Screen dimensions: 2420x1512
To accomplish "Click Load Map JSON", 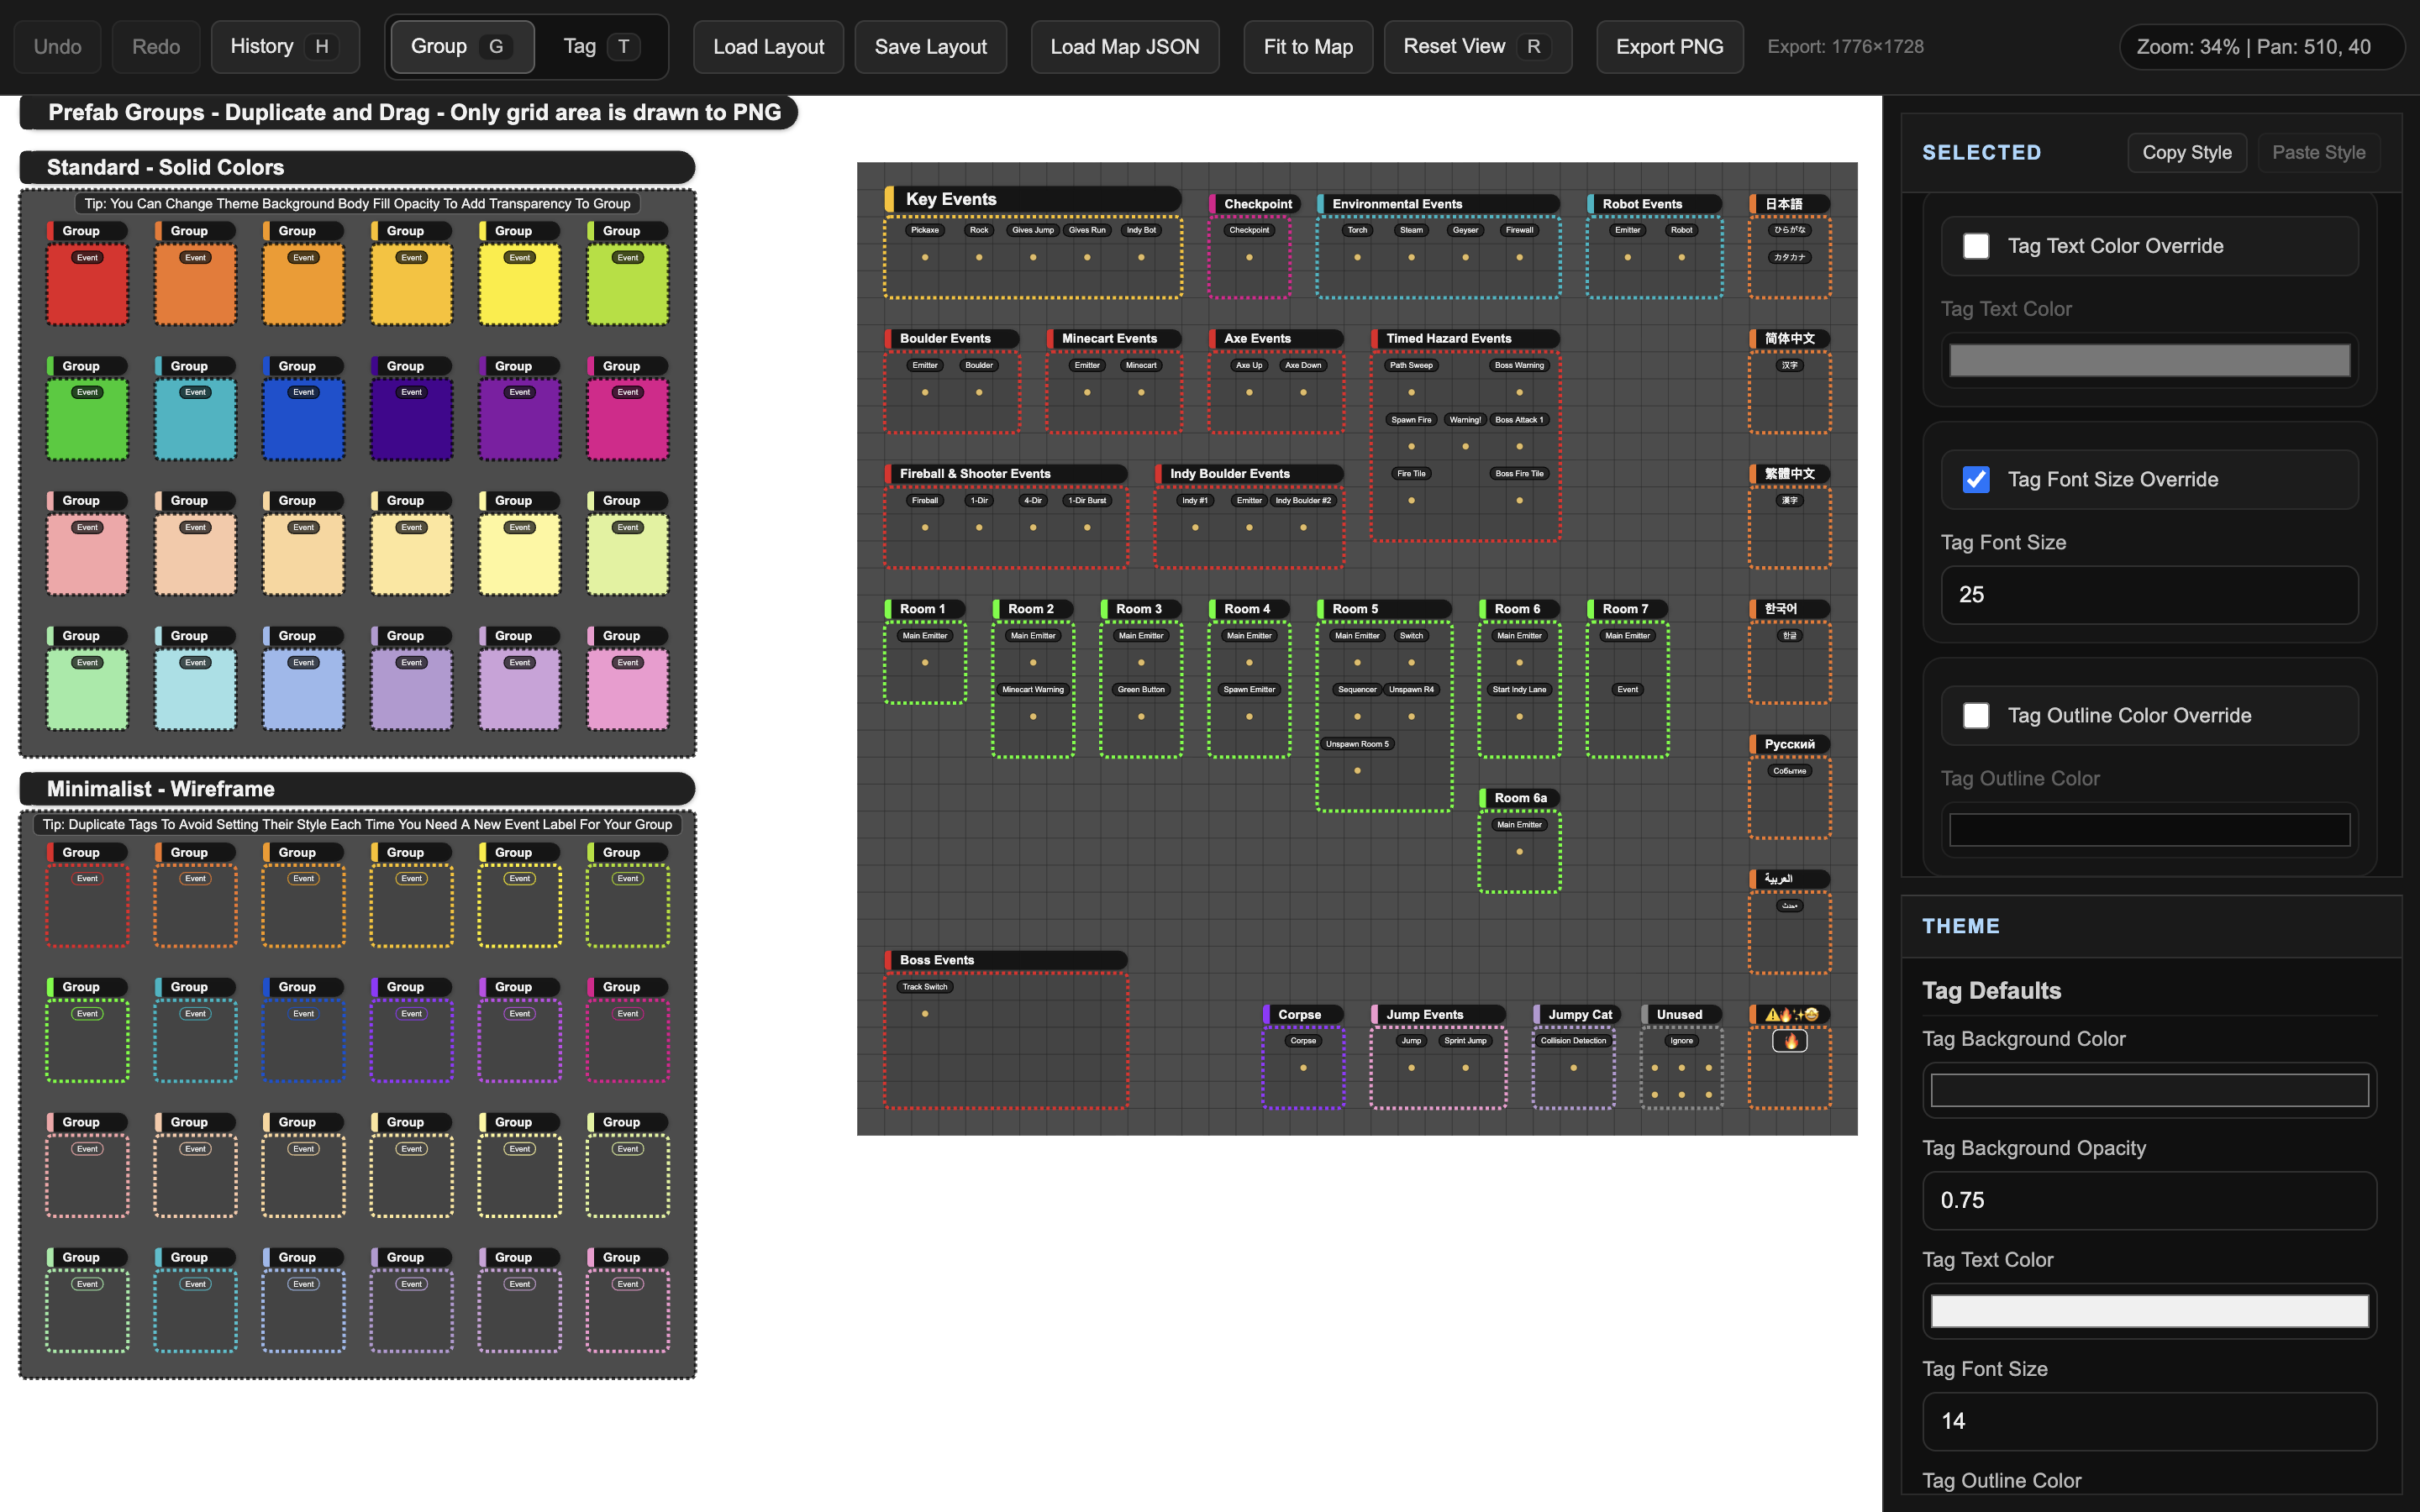I will (1124, 47).
